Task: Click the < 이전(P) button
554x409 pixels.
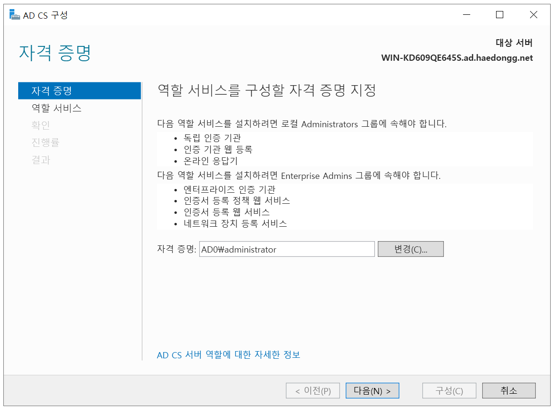Action: click(313, 391)
